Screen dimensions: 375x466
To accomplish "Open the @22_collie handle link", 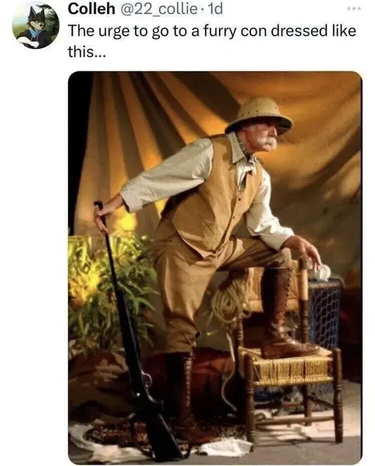I will pyautogui.click(x=158, y=9).
